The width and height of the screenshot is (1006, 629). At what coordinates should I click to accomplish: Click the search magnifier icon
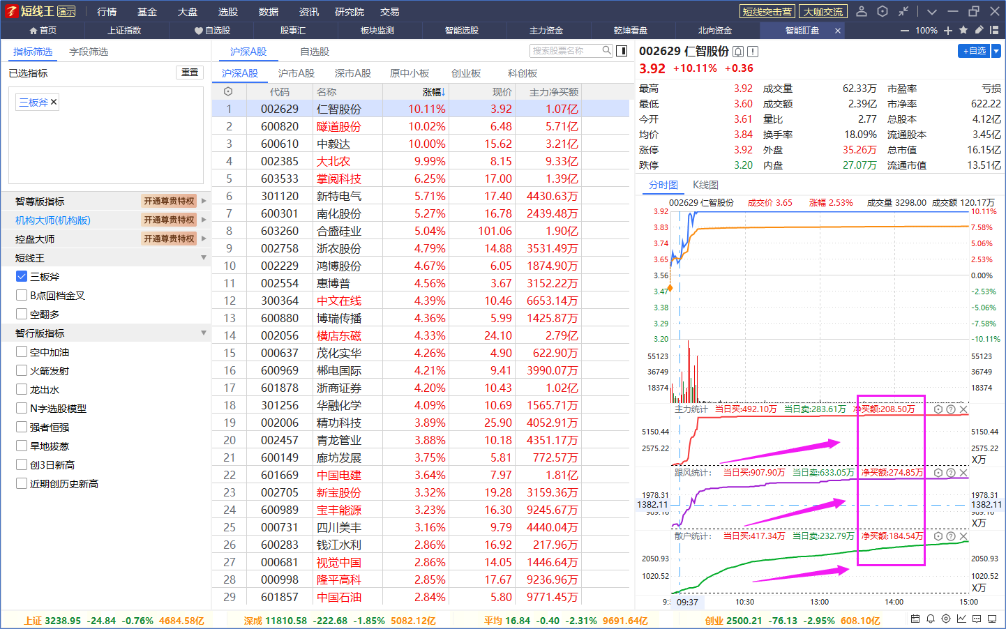606,50
